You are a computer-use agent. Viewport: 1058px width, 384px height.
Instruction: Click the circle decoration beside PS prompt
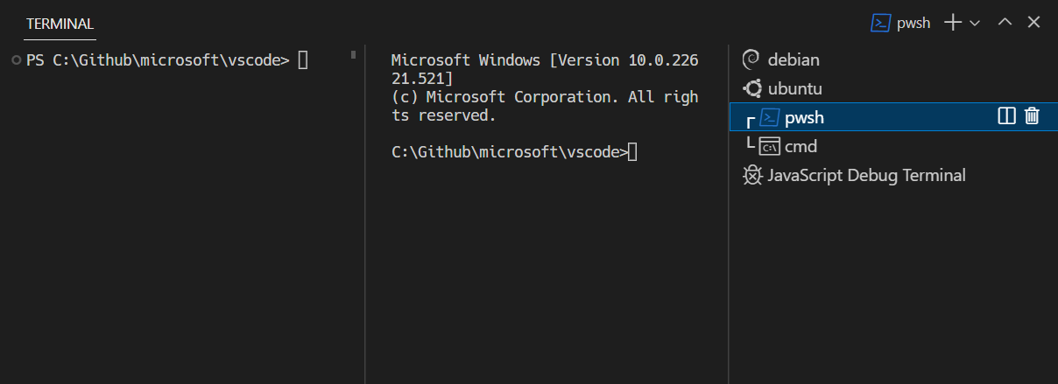click(17, 59)
